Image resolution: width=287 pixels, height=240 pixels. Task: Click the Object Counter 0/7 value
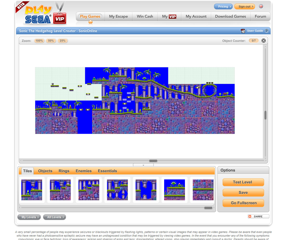pos(254,41)
